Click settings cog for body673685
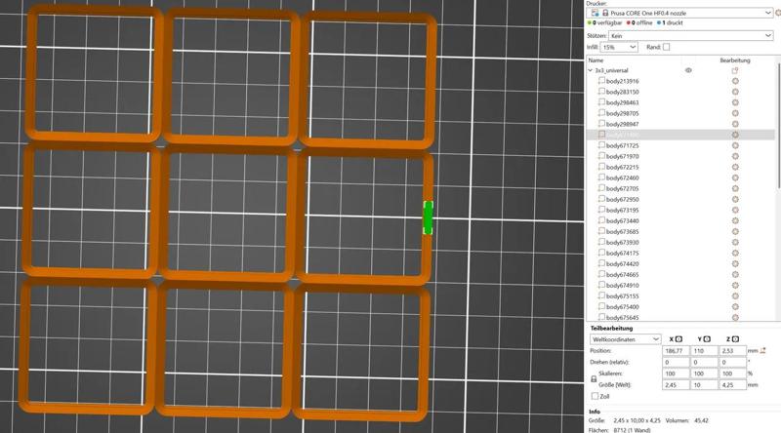This screenshot has width=781, height=433. point(735,231)
